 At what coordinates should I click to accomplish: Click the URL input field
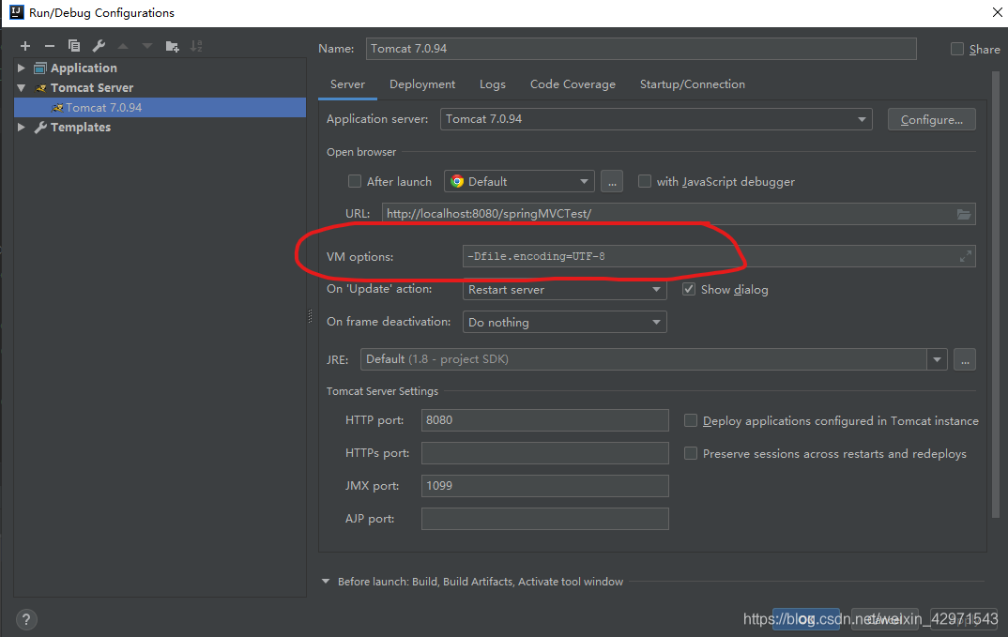tap(679, 214)
